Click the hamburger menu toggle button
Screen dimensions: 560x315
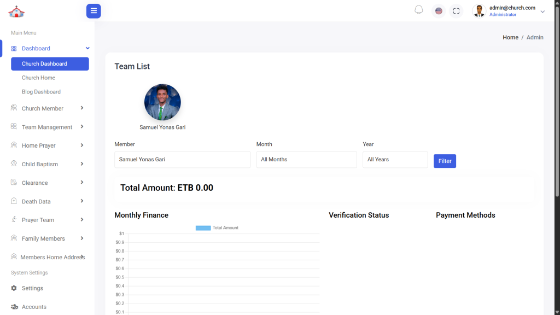point(94,11)
